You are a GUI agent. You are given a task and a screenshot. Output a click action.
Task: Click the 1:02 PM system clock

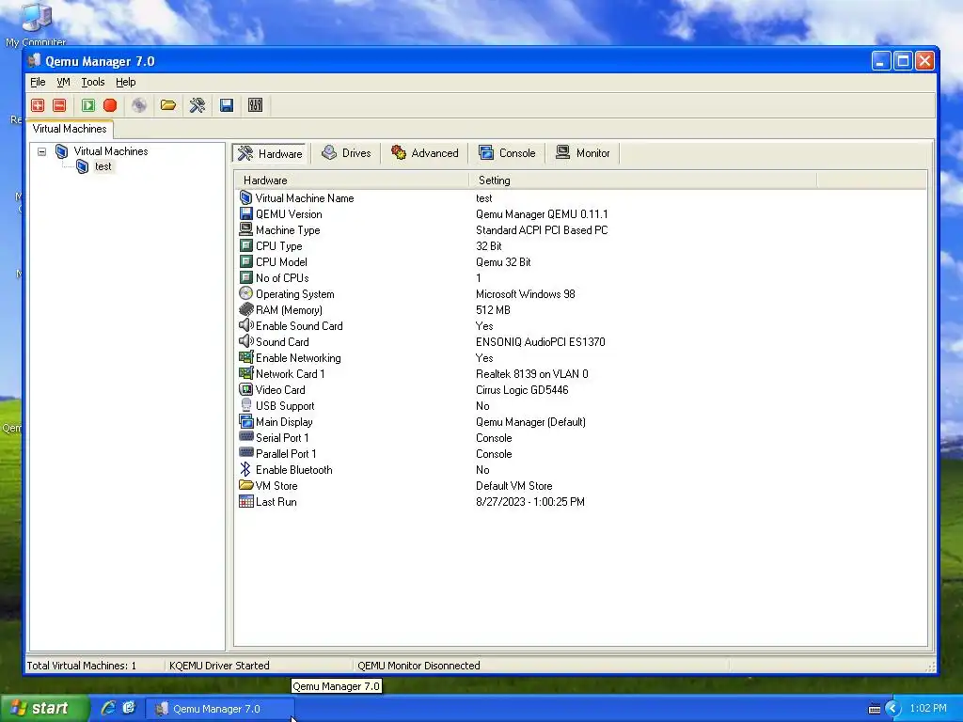[x=928, y=709]
